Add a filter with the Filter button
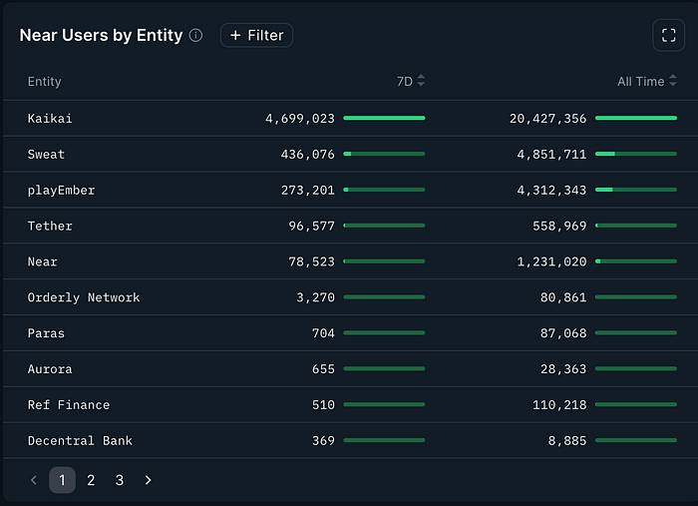Image resolution: width=698 pixels, height=506 pixels. 256,35
